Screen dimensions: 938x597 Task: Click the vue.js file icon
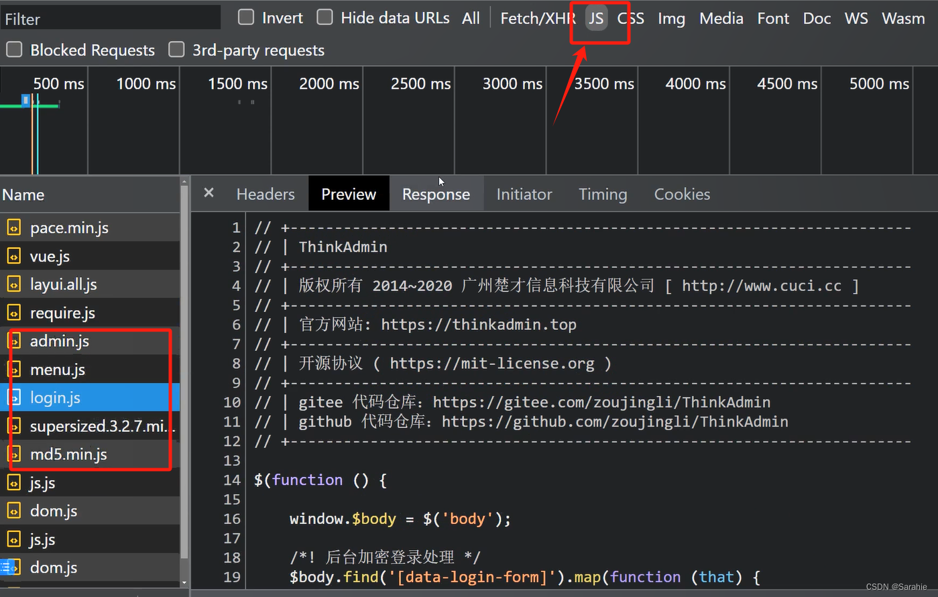tap(13, 256)
